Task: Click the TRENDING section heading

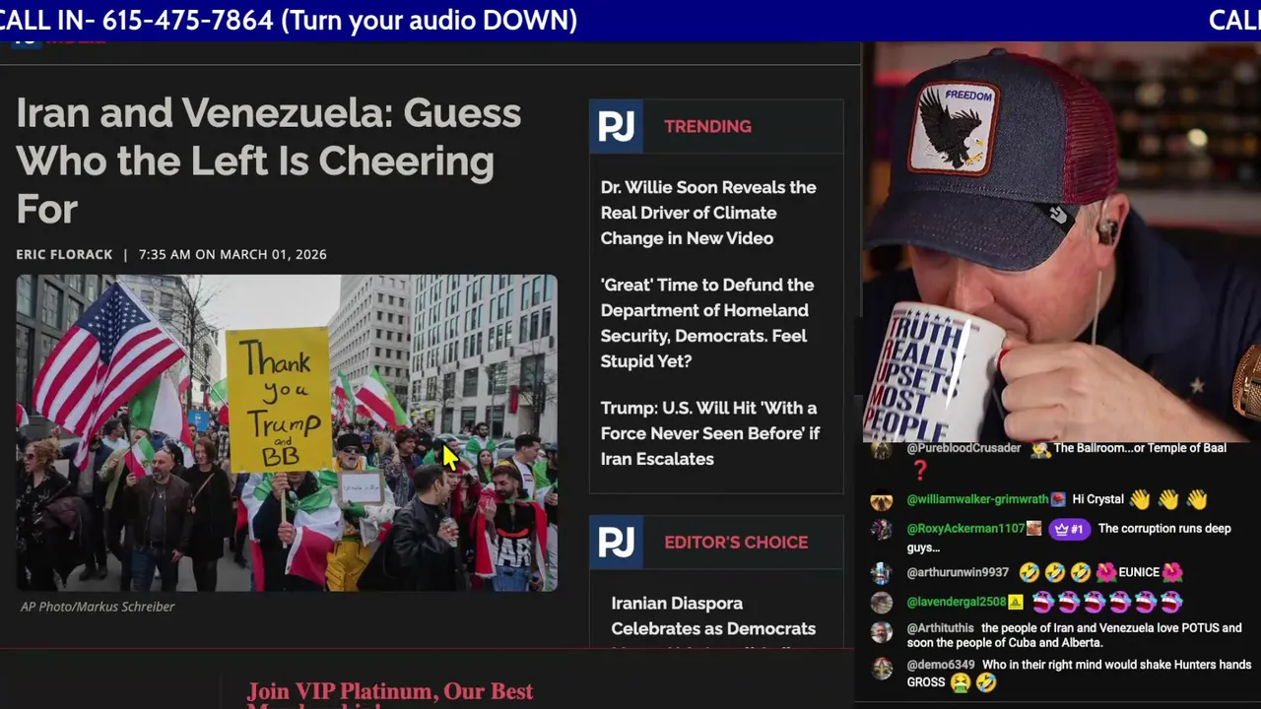Action: (x=707, y=126)
